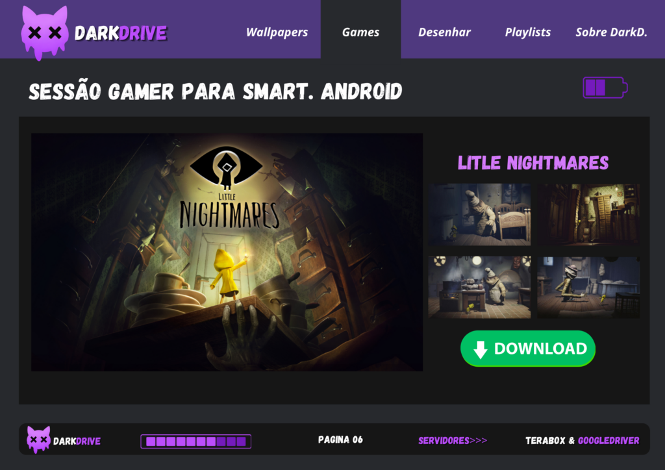Click the DarkDrive cat logo in header
Viewport: 665px width, 470px height.
(45, 32)
